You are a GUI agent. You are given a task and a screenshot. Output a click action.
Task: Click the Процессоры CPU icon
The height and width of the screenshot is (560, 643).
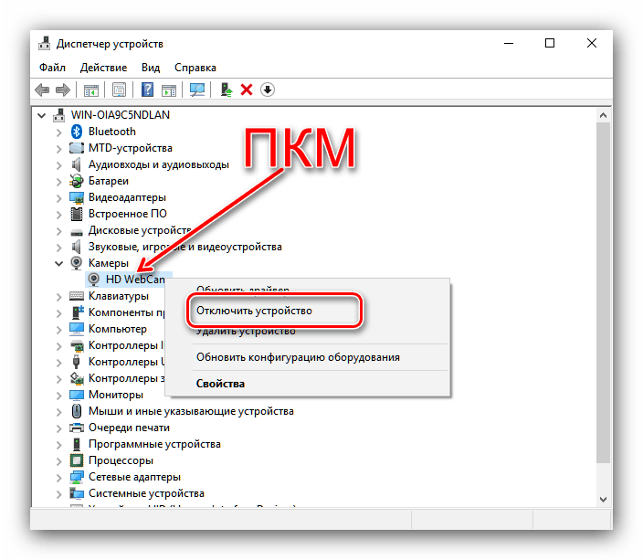point(77,460)
